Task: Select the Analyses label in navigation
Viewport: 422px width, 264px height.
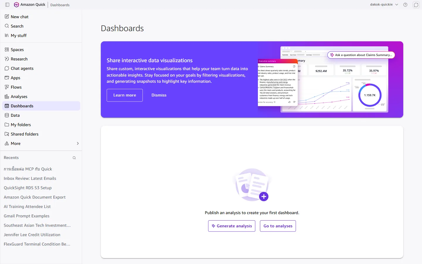Action: click(19, 97)
